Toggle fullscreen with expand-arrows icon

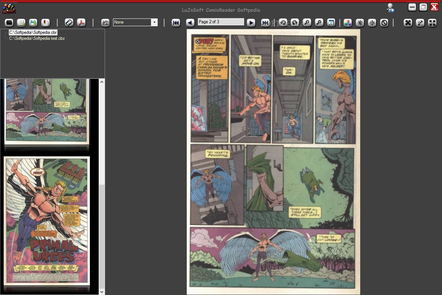(432, 22)
